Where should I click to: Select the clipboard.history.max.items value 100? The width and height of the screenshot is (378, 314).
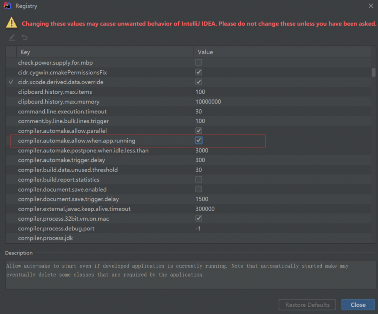(200, 92)
